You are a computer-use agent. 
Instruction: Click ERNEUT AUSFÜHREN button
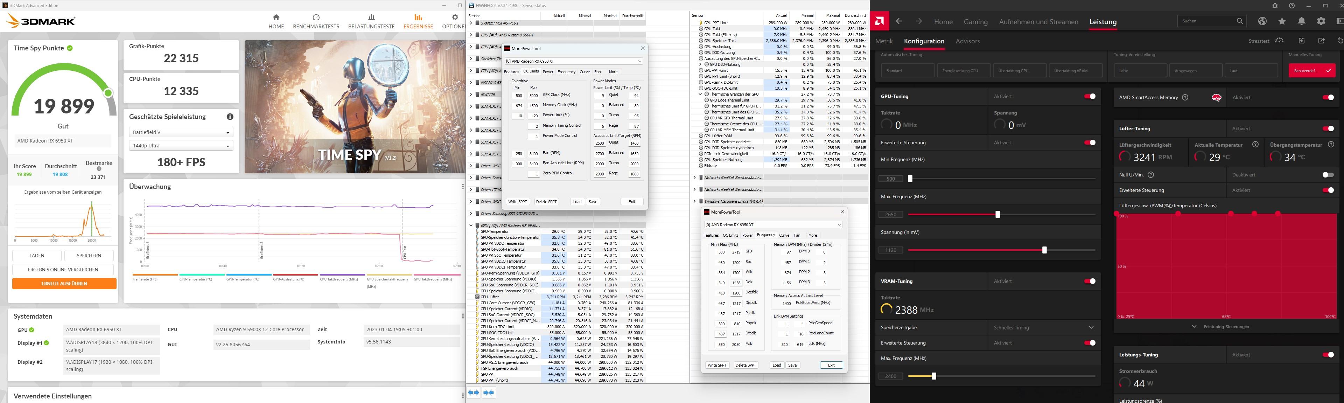coord(64,284)
